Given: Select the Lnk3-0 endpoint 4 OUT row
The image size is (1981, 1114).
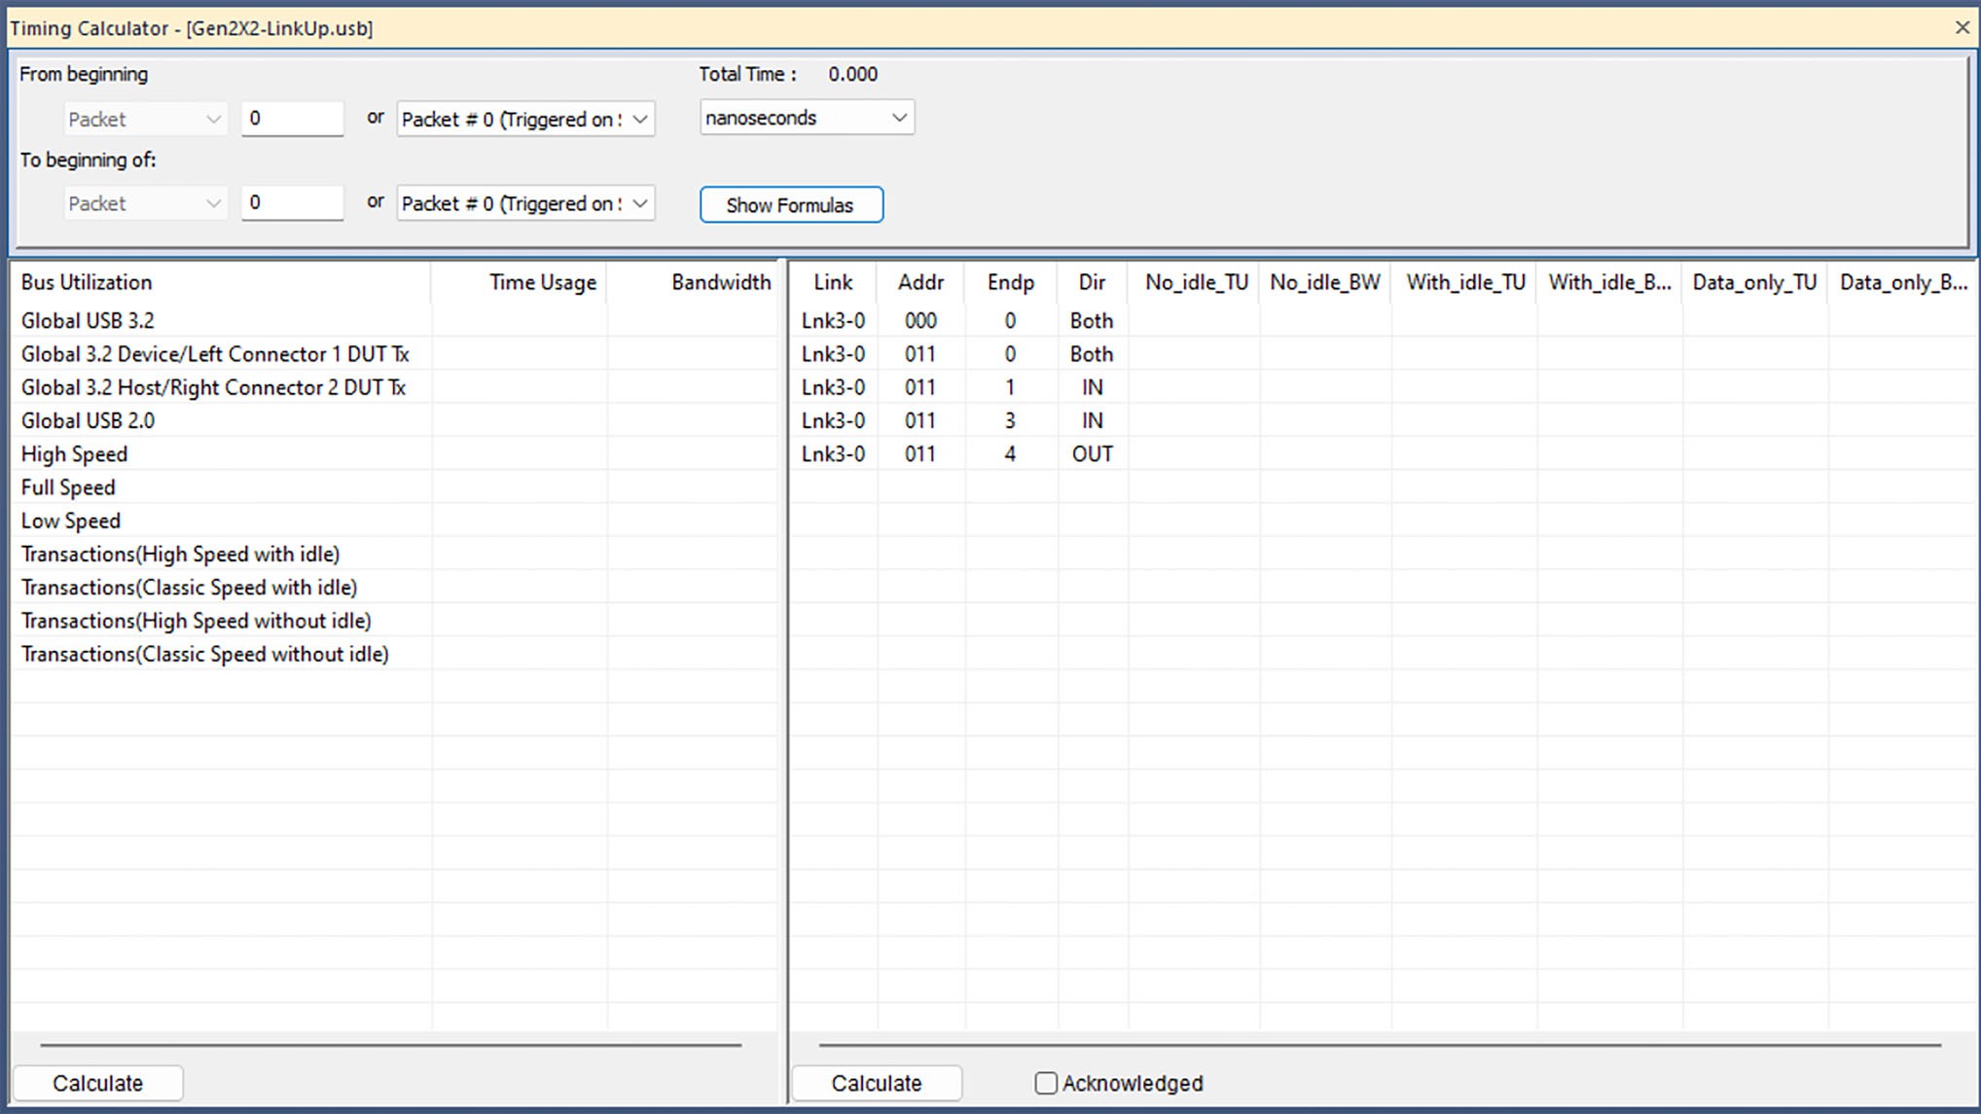Looking at the screenshot, I should (1382, 453).
